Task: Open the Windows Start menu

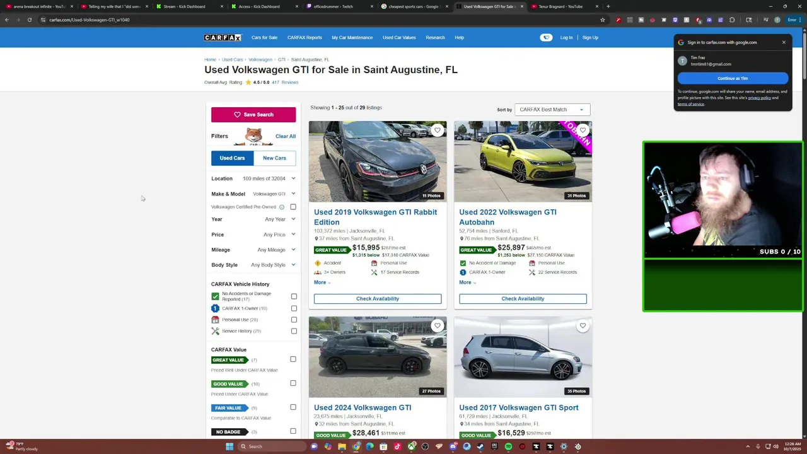Action: pos(229,446)
